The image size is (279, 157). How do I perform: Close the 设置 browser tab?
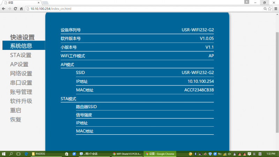coord(38,3)
